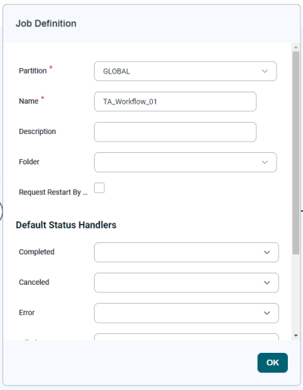The height and width of the screenshot is (390, 303).
Task: Expand the Canceled status handler dropdown
Action: (x=186, y=282)
